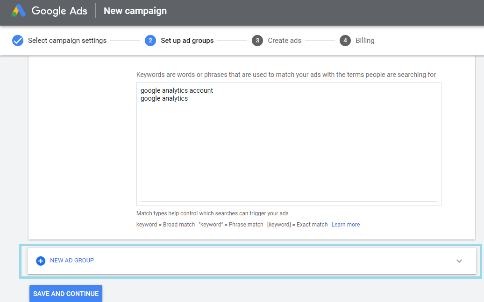
Task: Expand the New Ad Group chevron
Action: tap(459, 261)
